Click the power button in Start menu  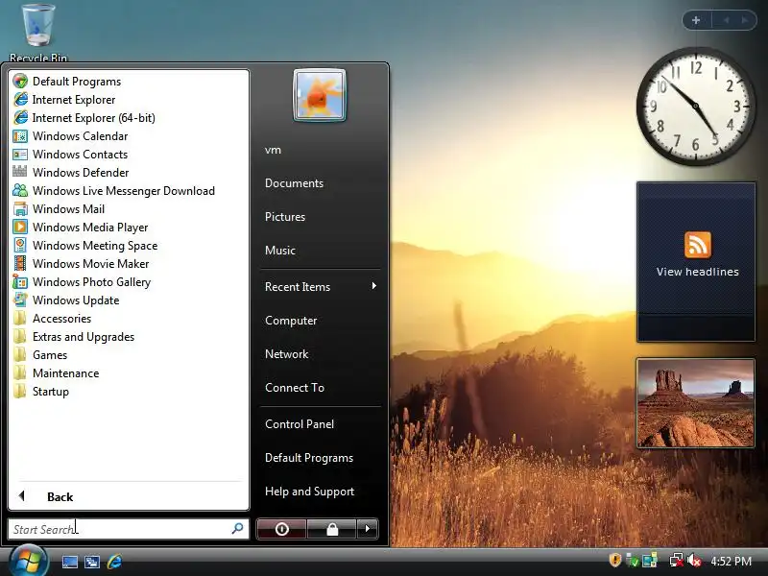pyautogui.click(x=281, y=529)
